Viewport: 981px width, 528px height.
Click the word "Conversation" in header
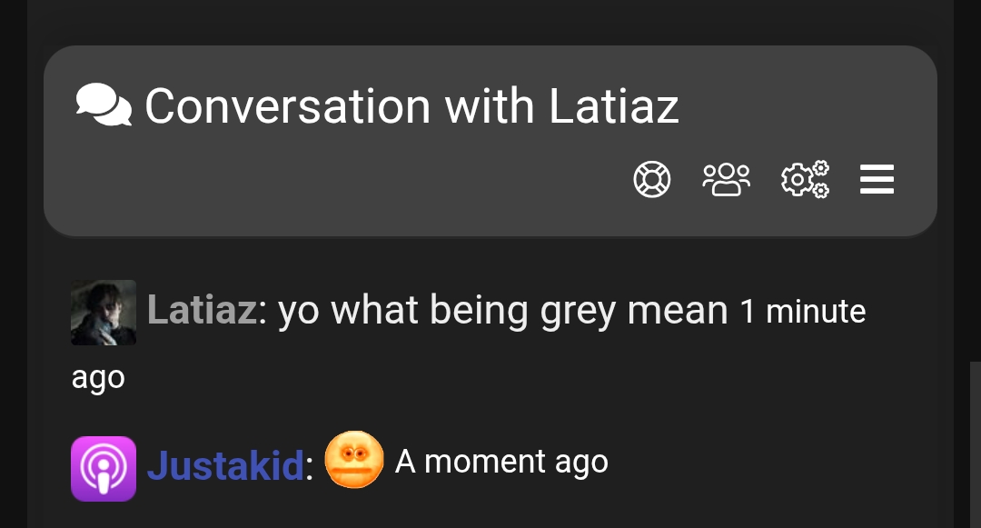pos(288,105)
